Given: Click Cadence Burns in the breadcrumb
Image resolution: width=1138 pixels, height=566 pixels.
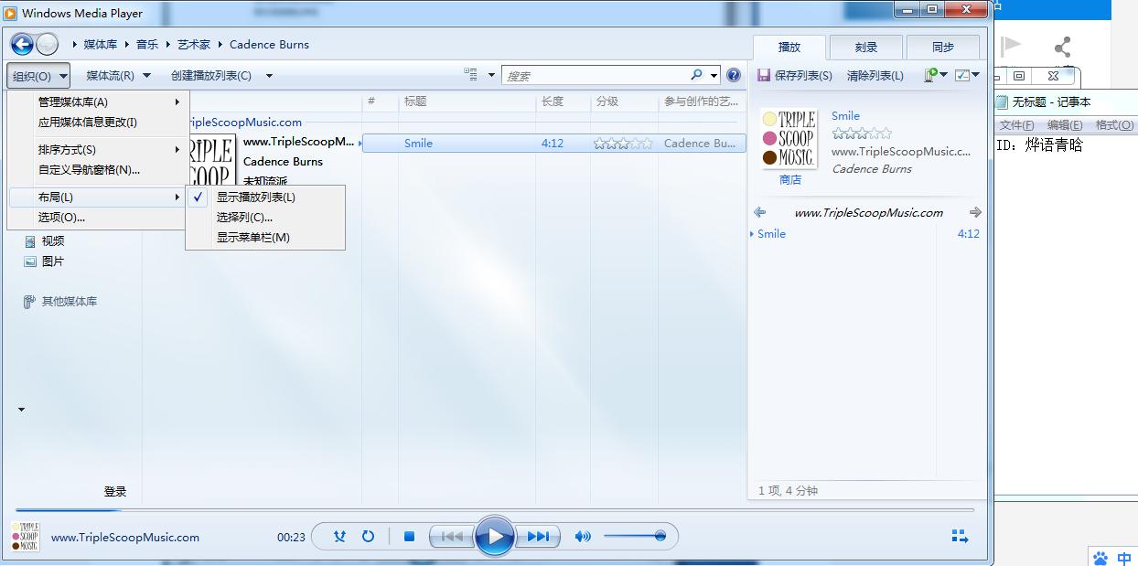Looking at the screenshot, I should (x=269, y=44).
